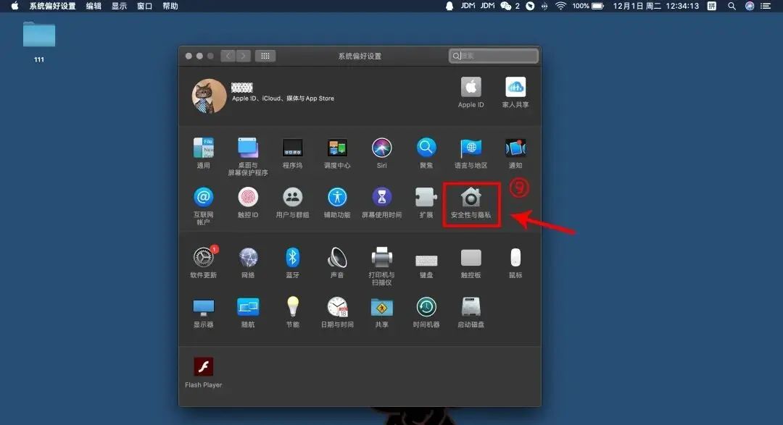Image resolution: width=783 pixels, height=425 pixels.
Task: Click the WeChat menu bar icon
Action: (x=506, y=6)
